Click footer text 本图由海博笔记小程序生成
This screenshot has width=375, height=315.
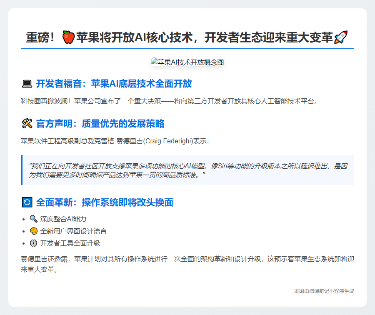point(324,291)
